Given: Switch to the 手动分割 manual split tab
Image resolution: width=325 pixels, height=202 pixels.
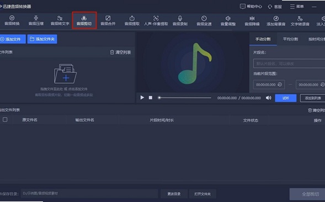Looking at the screenshot, I should 263,39.
